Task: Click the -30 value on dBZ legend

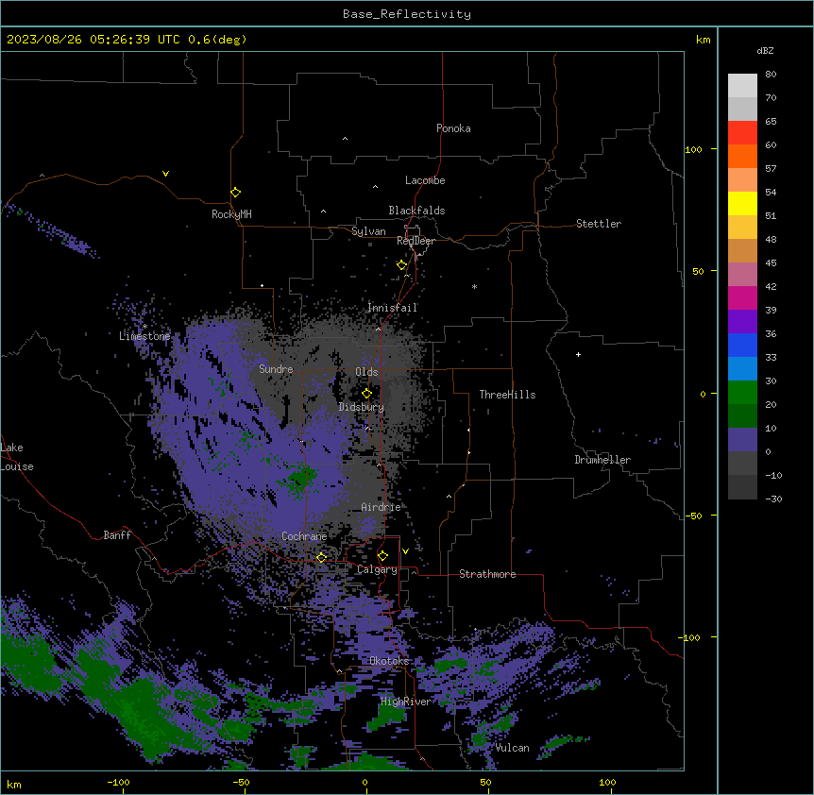Action: click(x=773, y=499)
